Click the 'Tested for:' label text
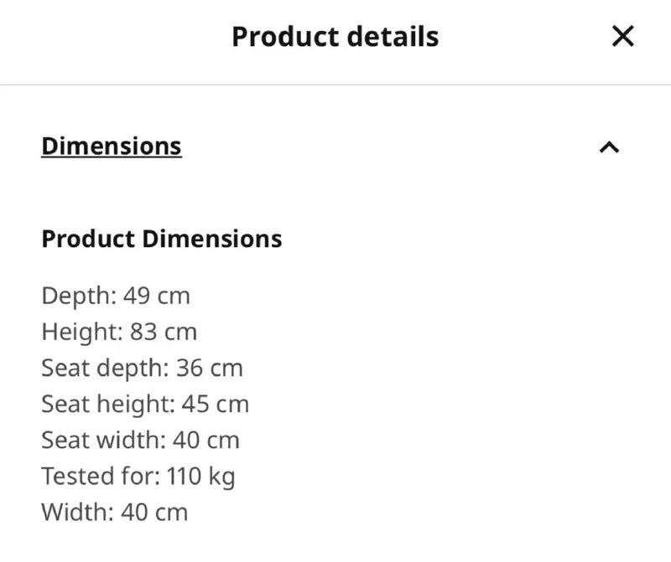 pos(100,477)
